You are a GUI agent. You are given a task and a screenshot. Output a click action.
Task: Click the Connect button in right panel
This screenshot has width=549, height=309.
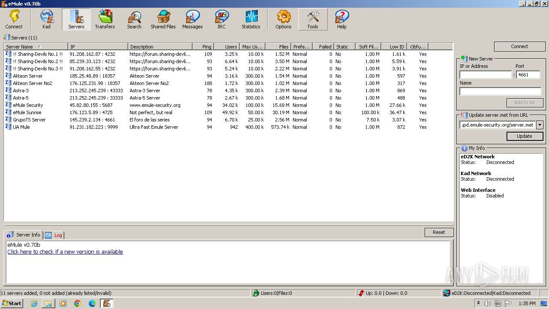click(519, 46)
